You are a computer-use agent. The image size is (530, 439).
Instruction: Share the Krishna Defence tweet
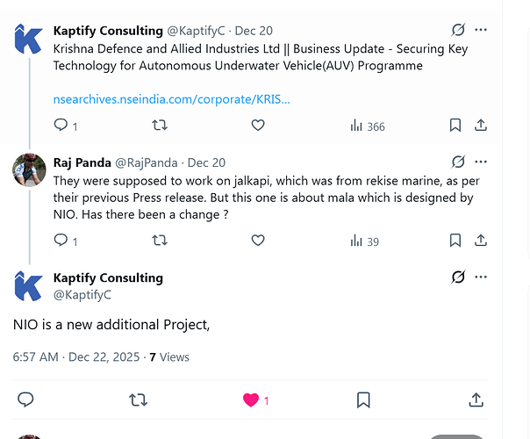pyautogui.click(x=481, y=126)
